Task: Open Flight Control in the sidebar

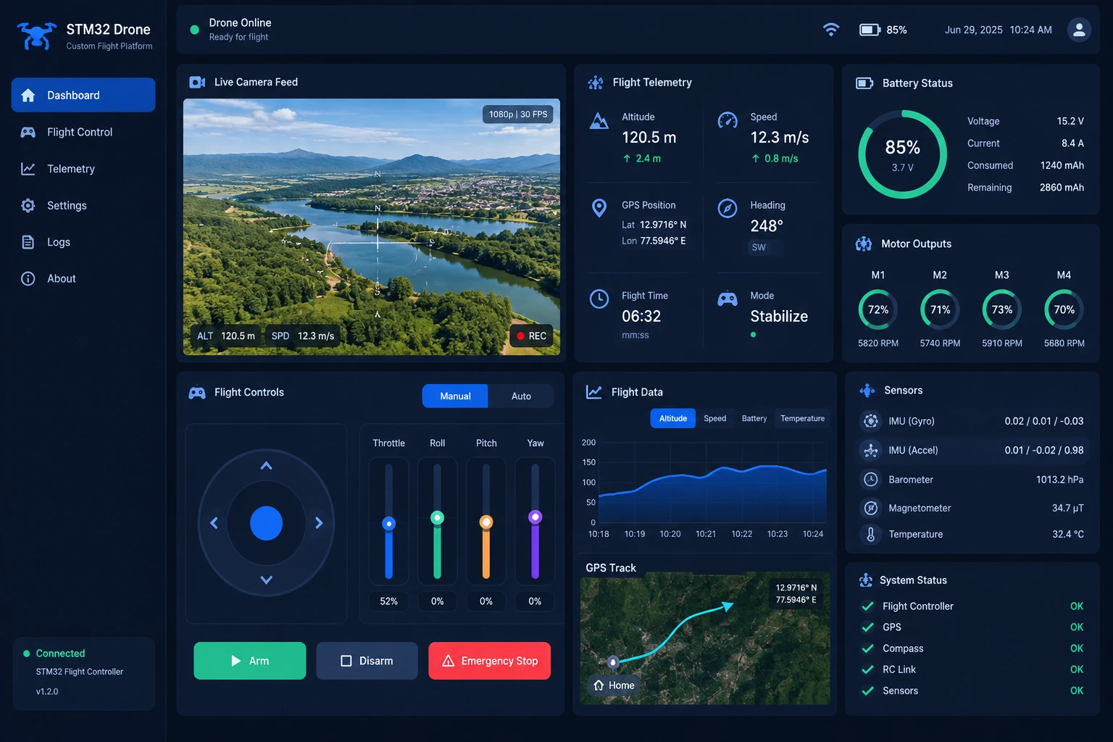Action: (x=83, y=132)
